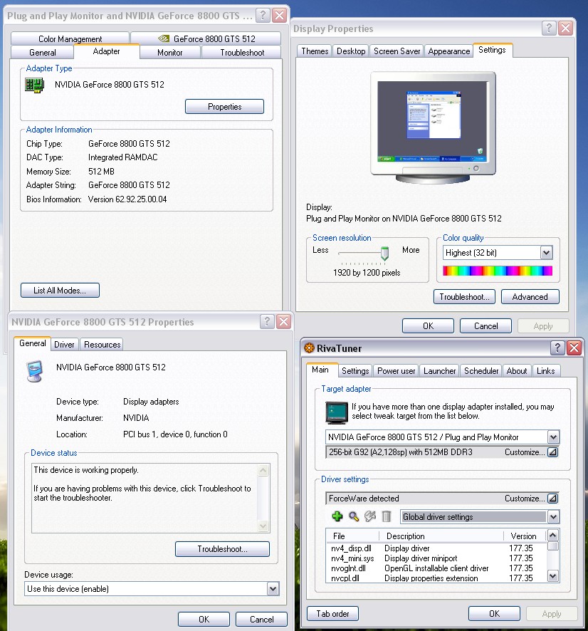The width and height of the screenshot is (588, 631).
Task: Click help button in NVIDIA GeForce Properties window
Action: (267, 321)
